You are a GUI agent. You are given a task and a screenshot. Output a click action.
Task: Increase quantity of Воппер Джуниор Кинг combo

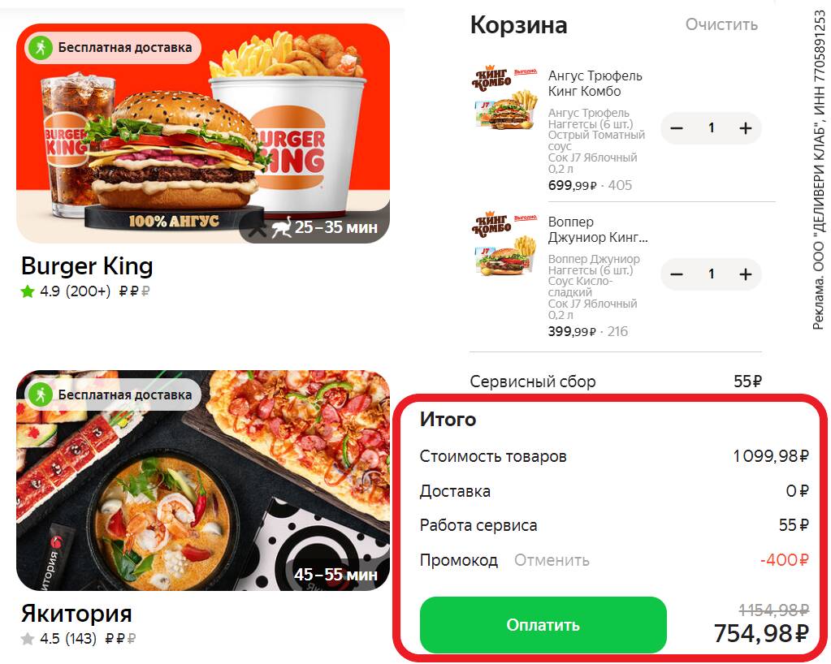click(x=745, y=274)
